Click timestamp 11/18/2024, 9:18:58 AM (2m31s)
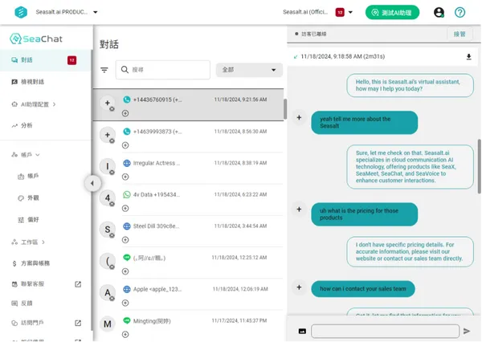Image resolution: width=482 pixels, height=342 pixels. coord(342,56)
